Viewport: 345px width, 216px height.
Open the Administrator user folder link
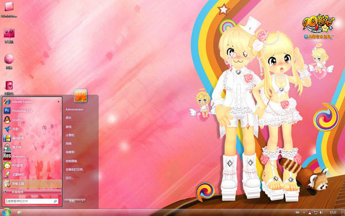pyautogui.click(x=74, y=109)
